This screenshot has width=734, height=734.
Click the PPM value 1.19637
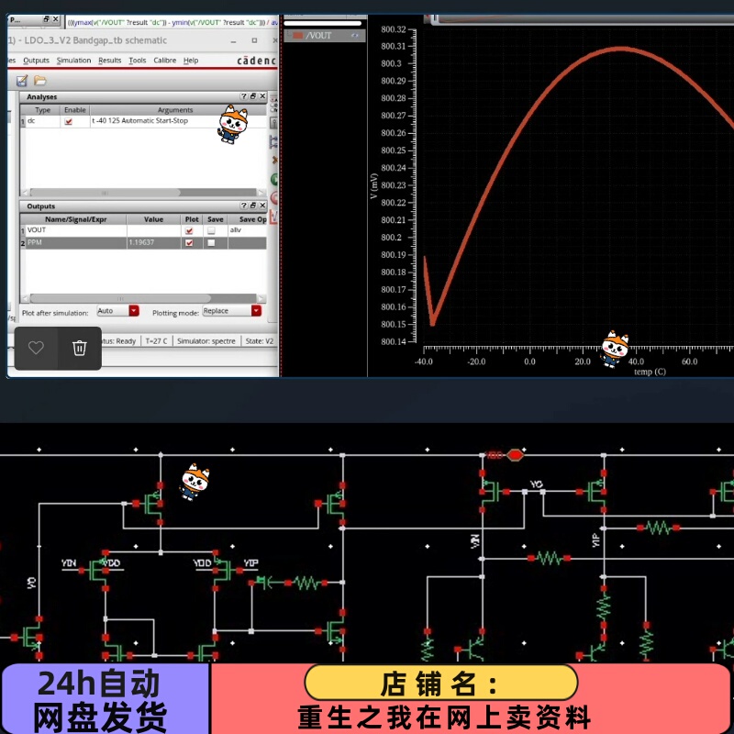click(141, 242)
